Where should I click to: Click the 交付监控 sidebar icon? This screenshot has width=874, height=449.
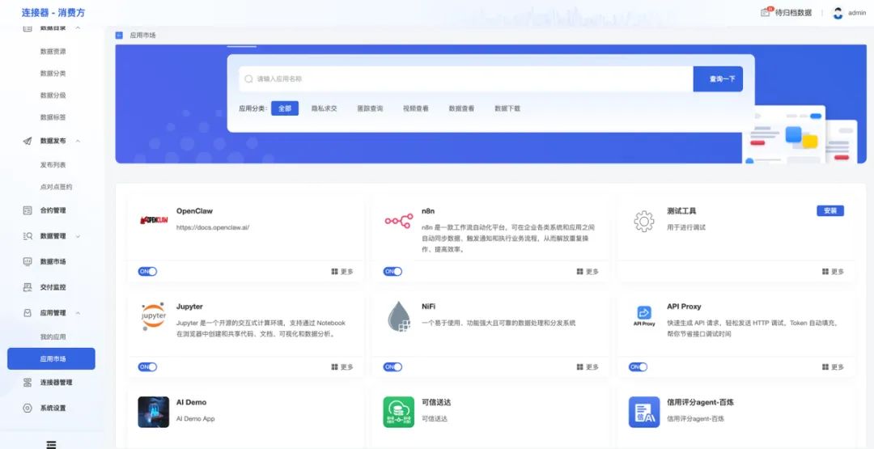point(28,287)
